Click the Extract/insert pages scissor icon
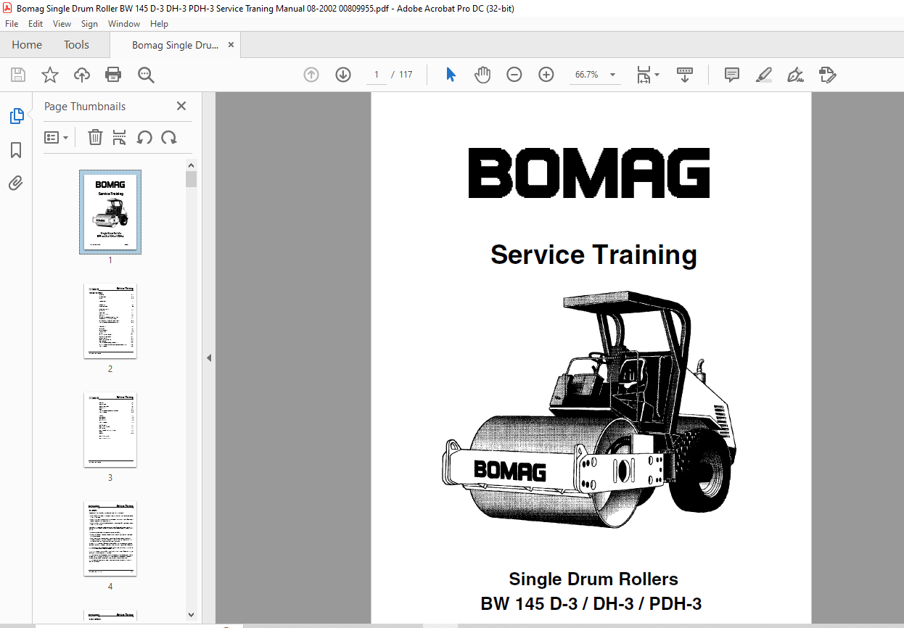The width and height of the screenshot is (904, 628). point(120,137)
